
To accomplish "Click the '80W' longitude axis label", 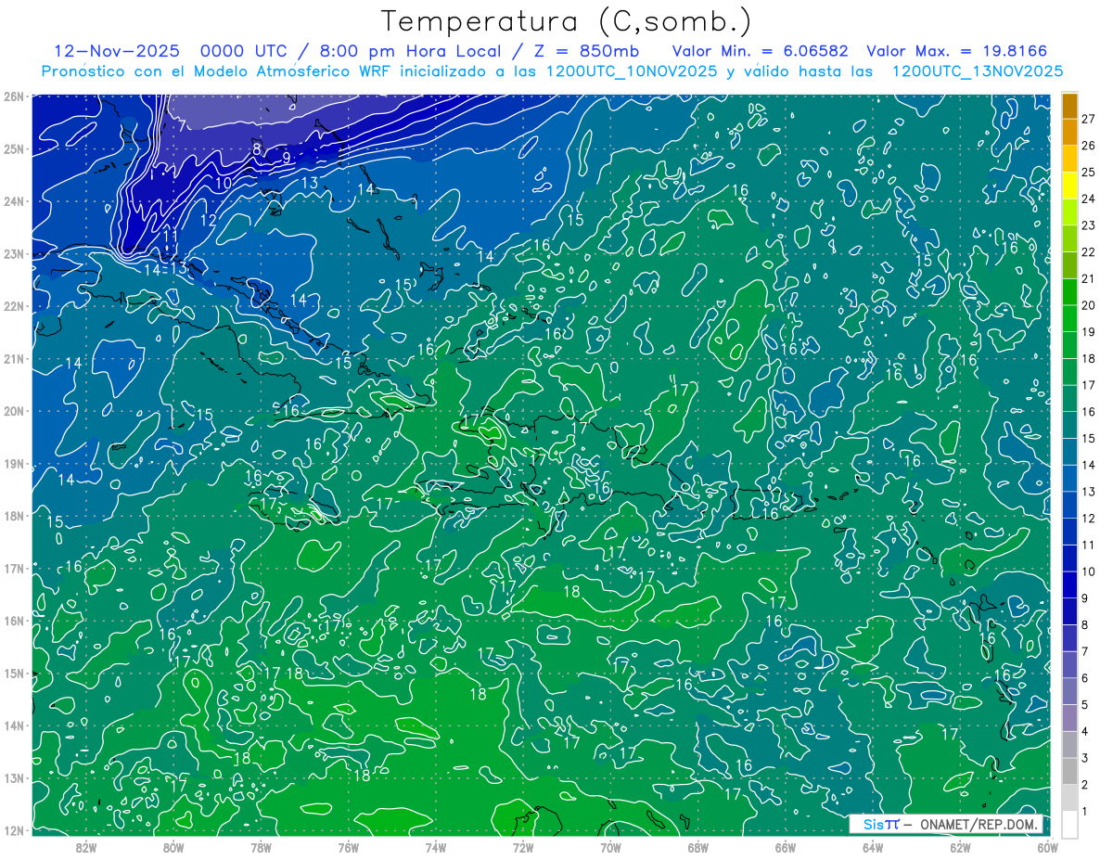I will pos(173,846).
